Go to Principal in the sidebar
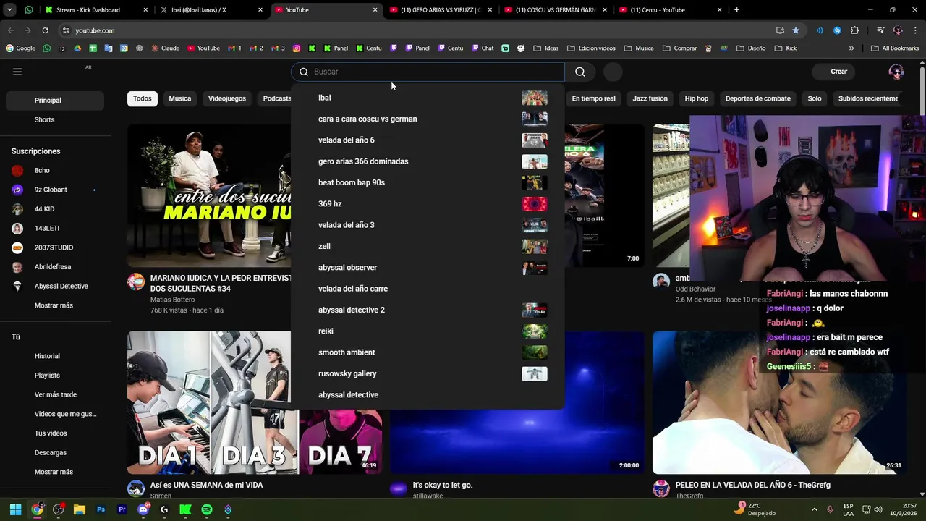Viewport: 926px width, 521px height. click(x=55, y=101)
